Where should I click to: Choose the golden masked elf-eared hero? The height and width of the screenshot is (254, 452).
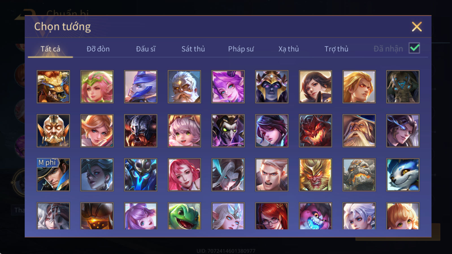click(53, 131)
